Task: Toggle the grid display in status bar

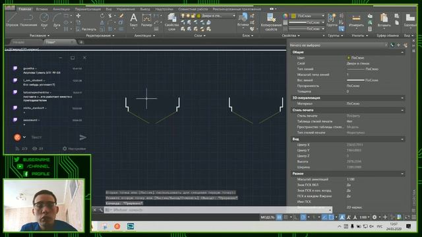Action: coord(280,217)
